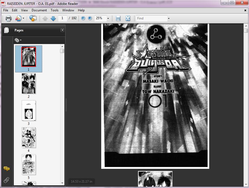This screenshot has height=188, width=249.
Task: Click the document scrollbar down arrow
Action: 246,184
